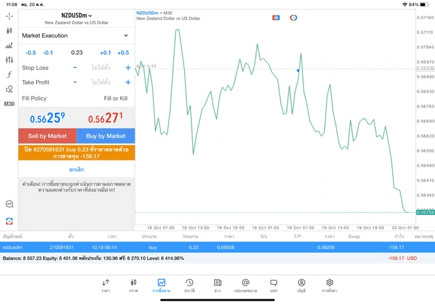Image resolution: width=435 pixels, height=304 pixels.
Task: Open the history clock tab icon
Action: pyautogui.click(x=190, y=286)
